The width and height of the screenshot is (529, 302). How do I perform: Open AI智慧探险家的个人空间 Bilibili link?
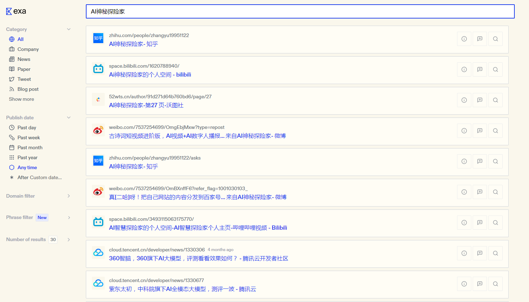pos(198,228)
